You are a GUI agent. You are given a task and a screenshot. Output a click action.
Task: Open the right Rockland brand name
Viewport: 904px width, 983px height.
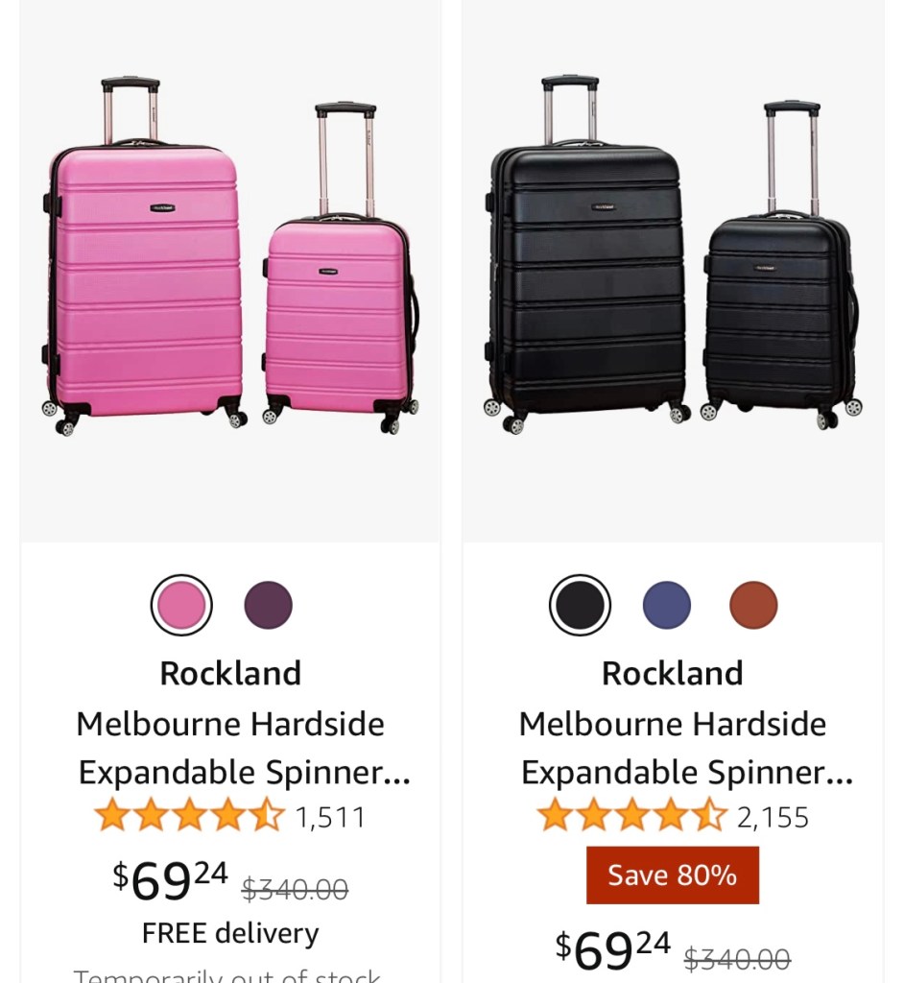672,674
